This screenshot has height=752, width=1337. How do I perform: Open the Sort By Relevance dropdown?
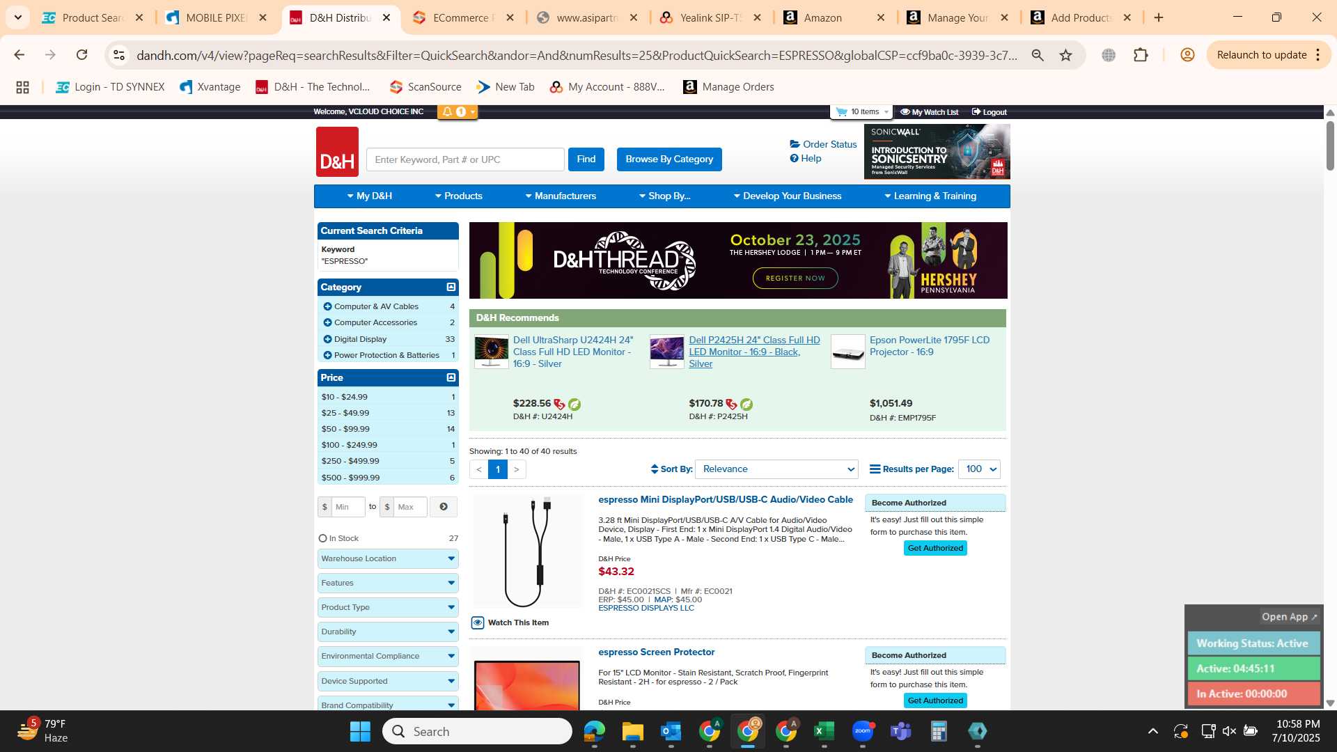776,469
